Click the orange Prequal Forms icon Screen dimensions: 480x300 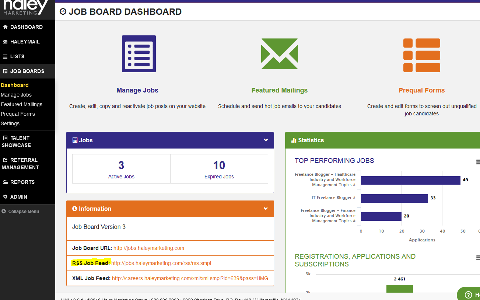(422, 55)
